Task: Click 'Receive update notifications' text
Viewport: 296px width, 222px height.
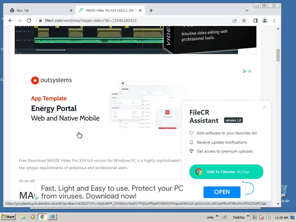Action: 222,142
